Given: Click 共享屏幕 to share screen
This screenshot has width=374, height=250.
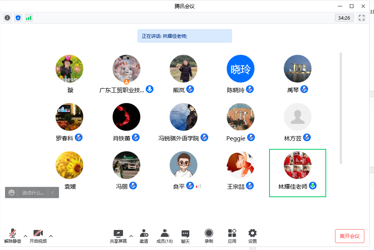Looking at the screenshot, I should [x=118, y=236].
